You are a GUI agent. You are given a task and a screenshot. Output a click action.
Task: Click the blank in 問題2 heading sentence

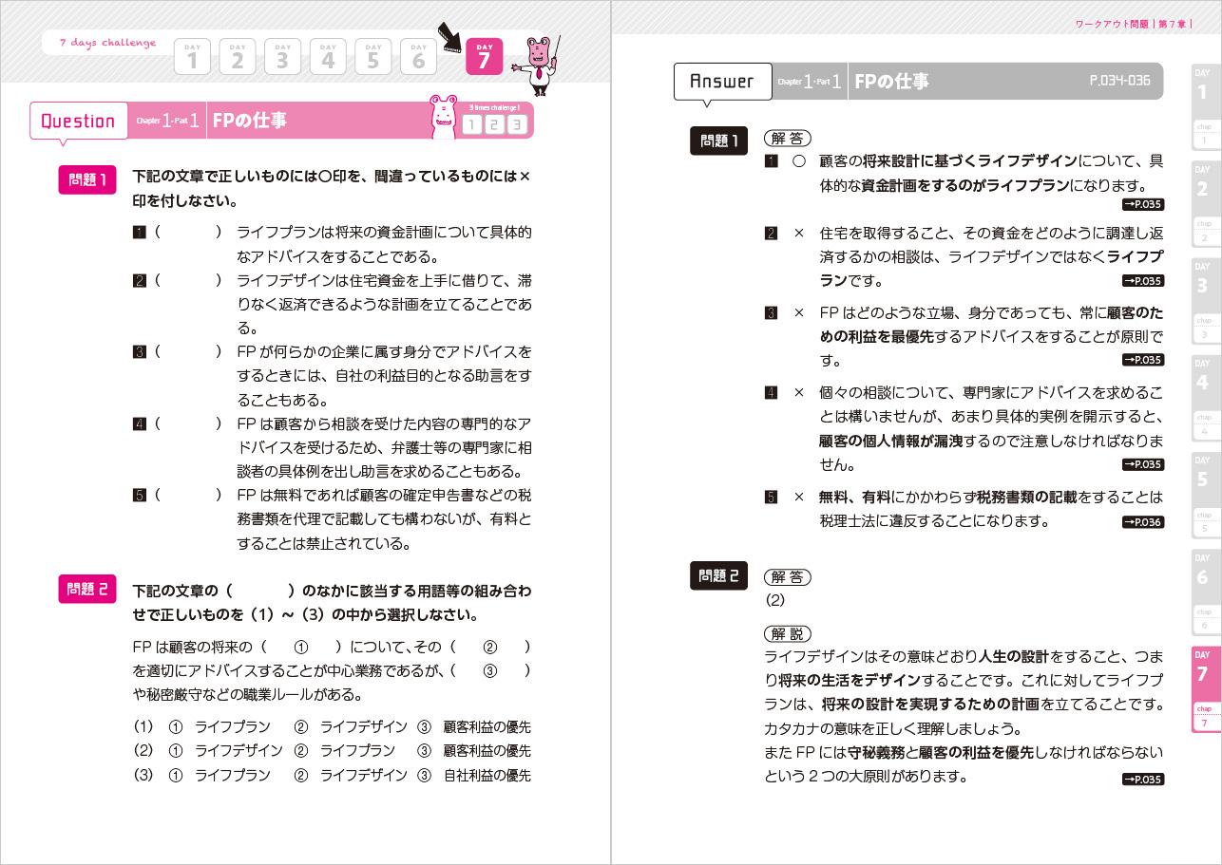pyautogui.click(x=262, y=591)
